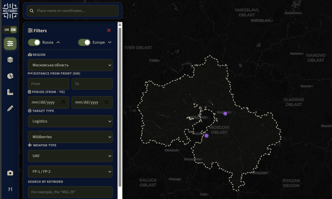Open the UAV weapon type dropdown
332x199 pixels.
tap(70, 156)
